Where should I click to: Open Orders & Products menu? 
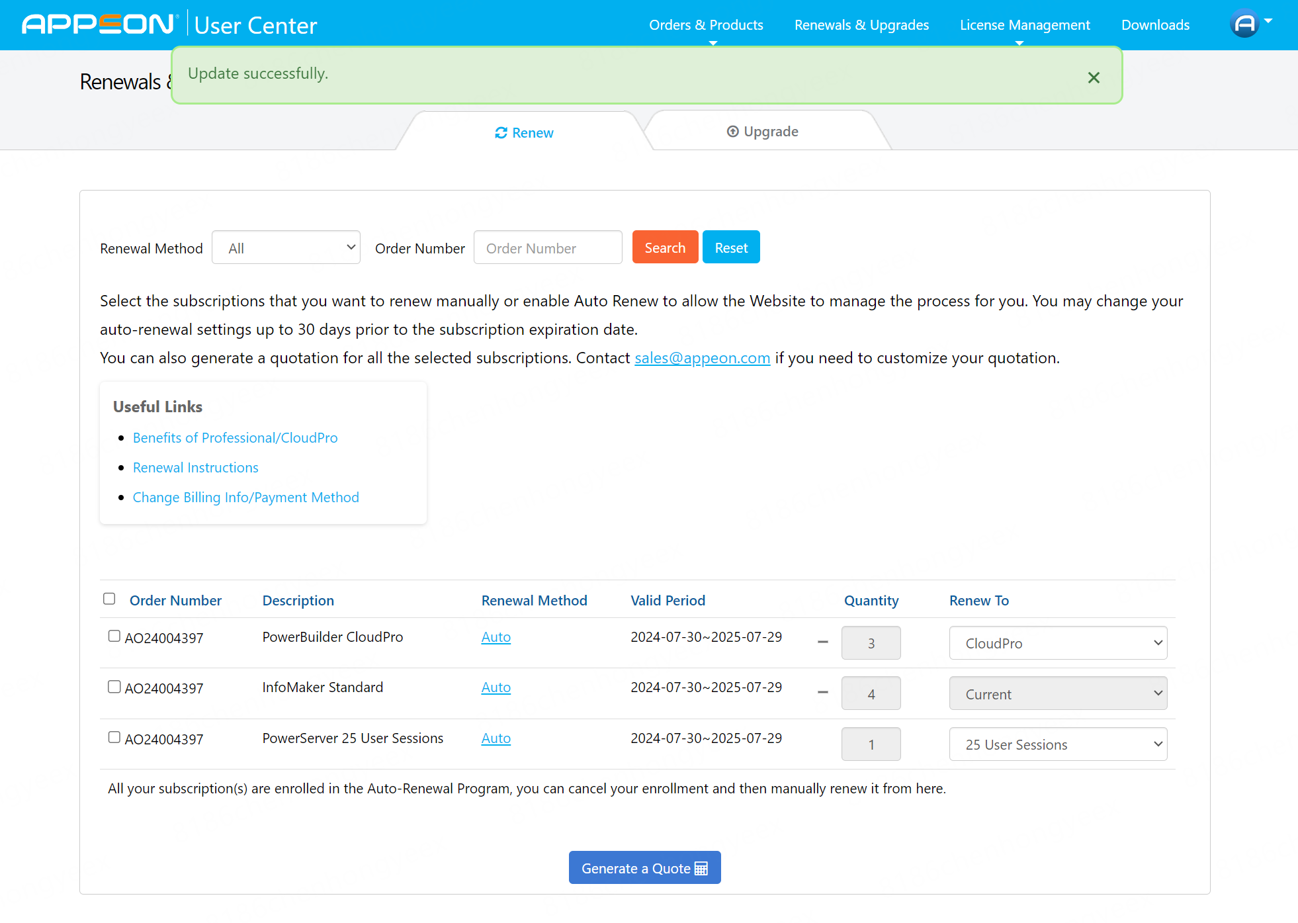coord(706,25)
